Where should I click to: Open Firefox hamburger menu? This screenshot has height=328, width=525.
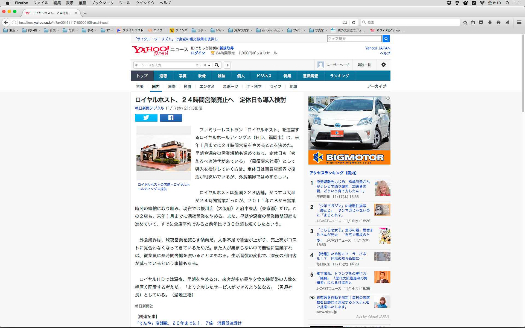[x=519, y=22]
